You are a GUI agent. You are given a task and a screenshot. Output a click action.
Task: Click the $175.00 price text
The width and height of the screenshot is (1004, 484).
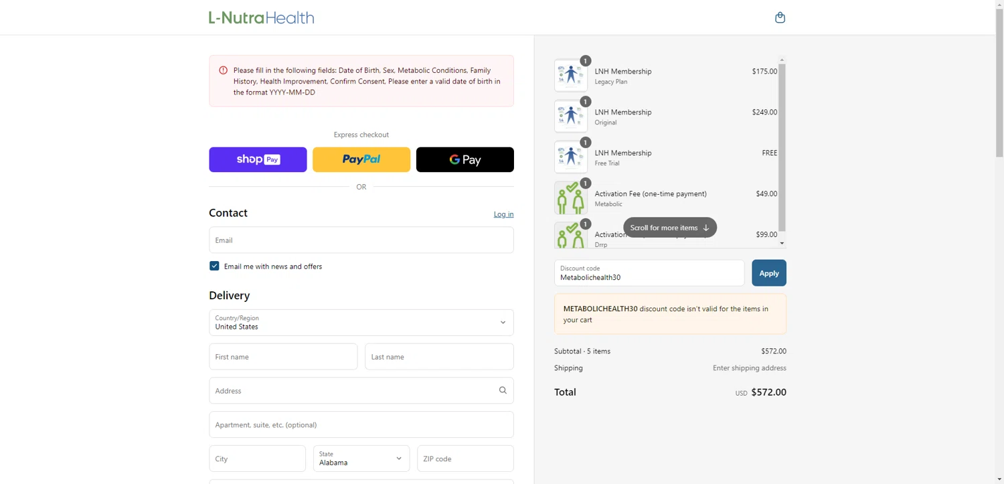(x=764, y=71)
